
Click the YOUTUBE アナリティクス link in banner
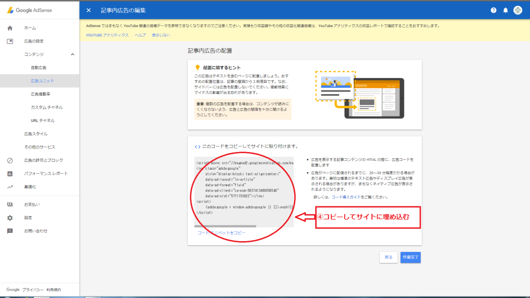[107, 35]
